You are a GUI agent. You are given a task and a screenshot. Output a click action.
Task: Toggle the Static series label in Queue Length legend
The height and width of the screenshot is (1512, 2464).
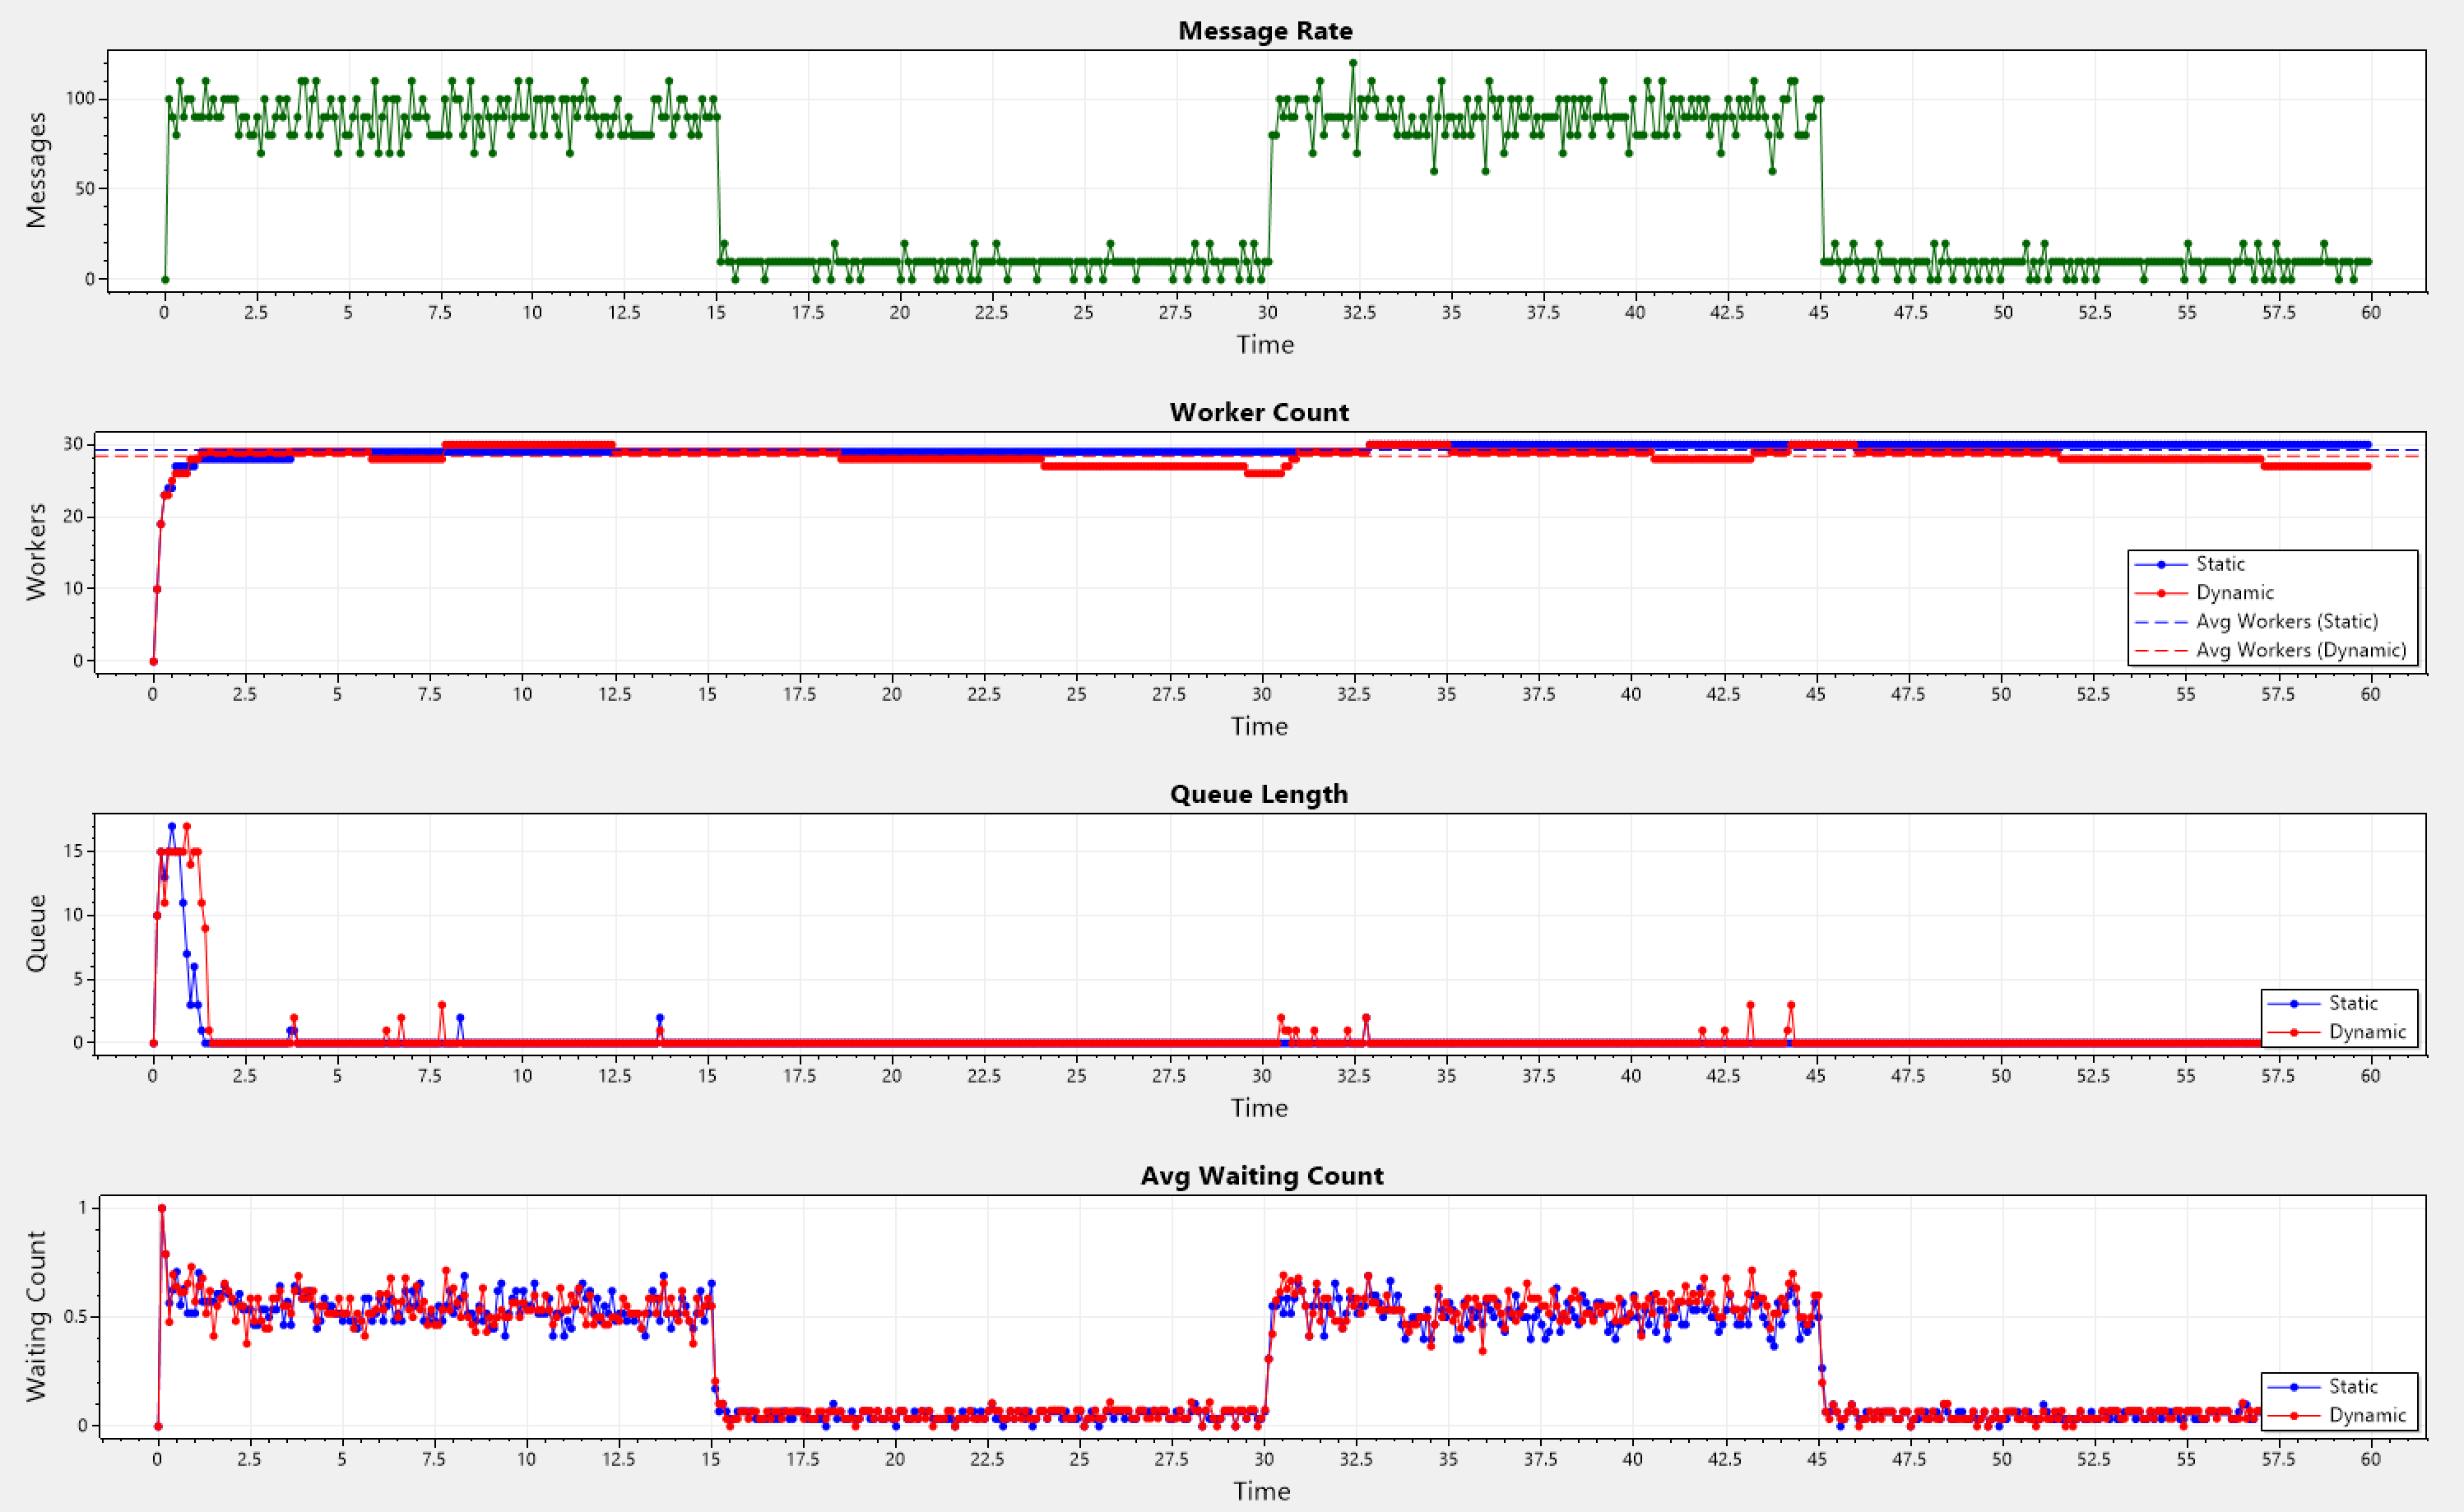[x=2353, y=1004]
